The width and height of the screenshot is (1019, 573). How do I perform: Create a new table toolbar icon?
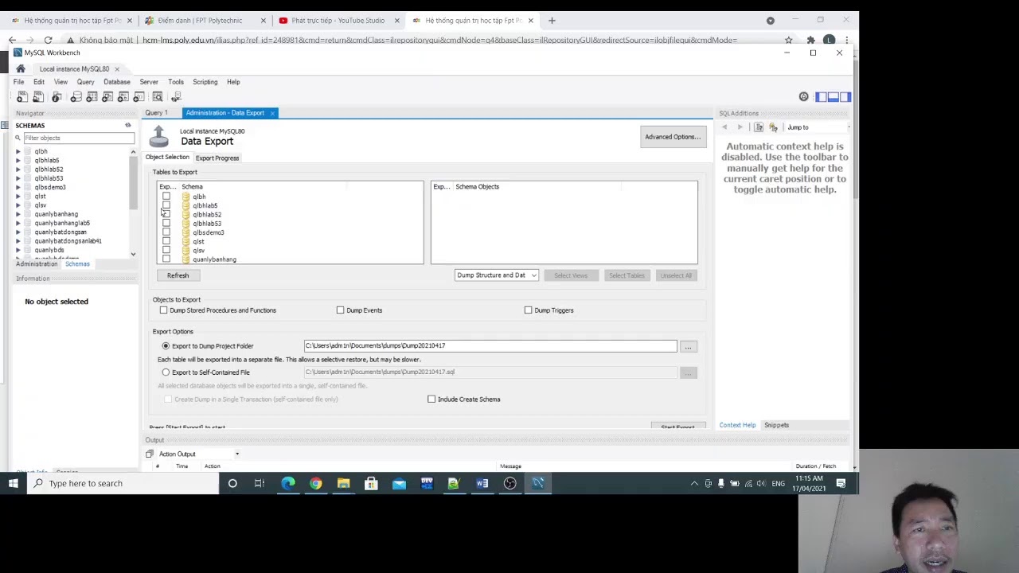pyautogui.click(x=92, y=96)
